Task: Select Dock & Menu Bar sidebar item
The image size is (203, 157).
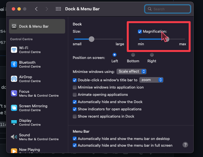Action: click(x=37, y=26)
